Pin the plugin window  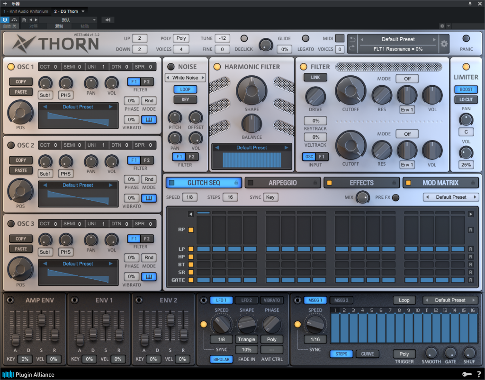click(470, 3)
